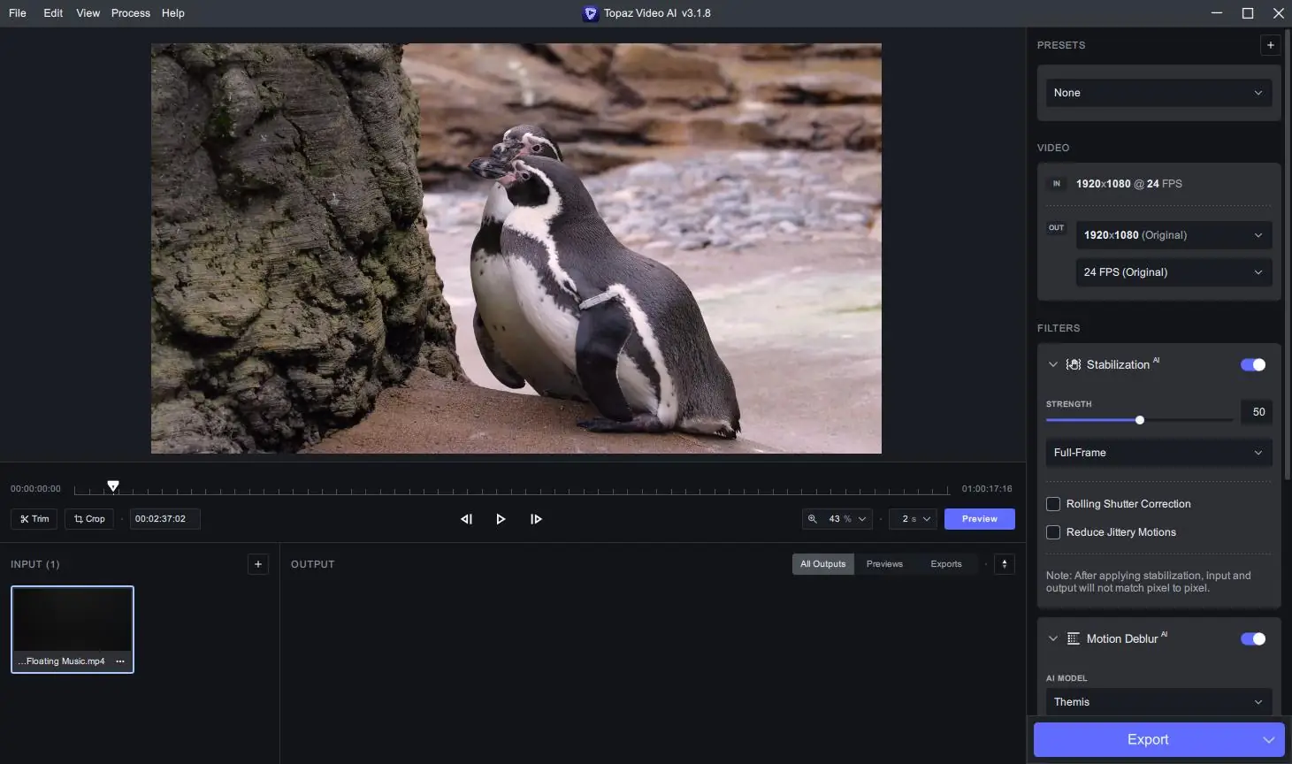Enable Rolling Shutter Correction checkbox

(1053, 504)
